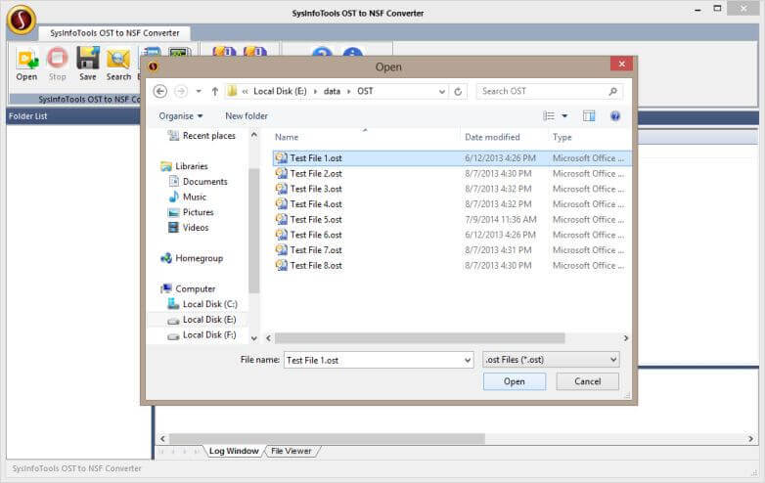The height and width of the screenshot is (483, 765).
Task: Click the Stop toolbar icon
Action: click(57, 64)
